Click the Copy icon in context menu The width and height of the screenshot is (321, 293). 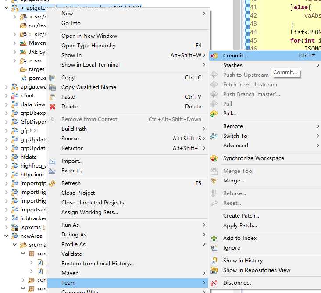(52, 78)
